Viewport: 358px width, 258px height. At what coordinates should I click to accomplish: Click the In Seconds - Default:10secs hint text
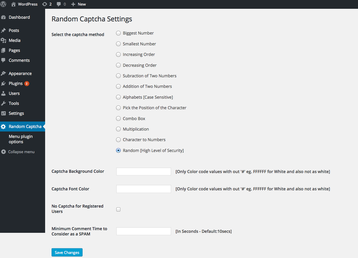pyautogui.click(x=204, y=231)
